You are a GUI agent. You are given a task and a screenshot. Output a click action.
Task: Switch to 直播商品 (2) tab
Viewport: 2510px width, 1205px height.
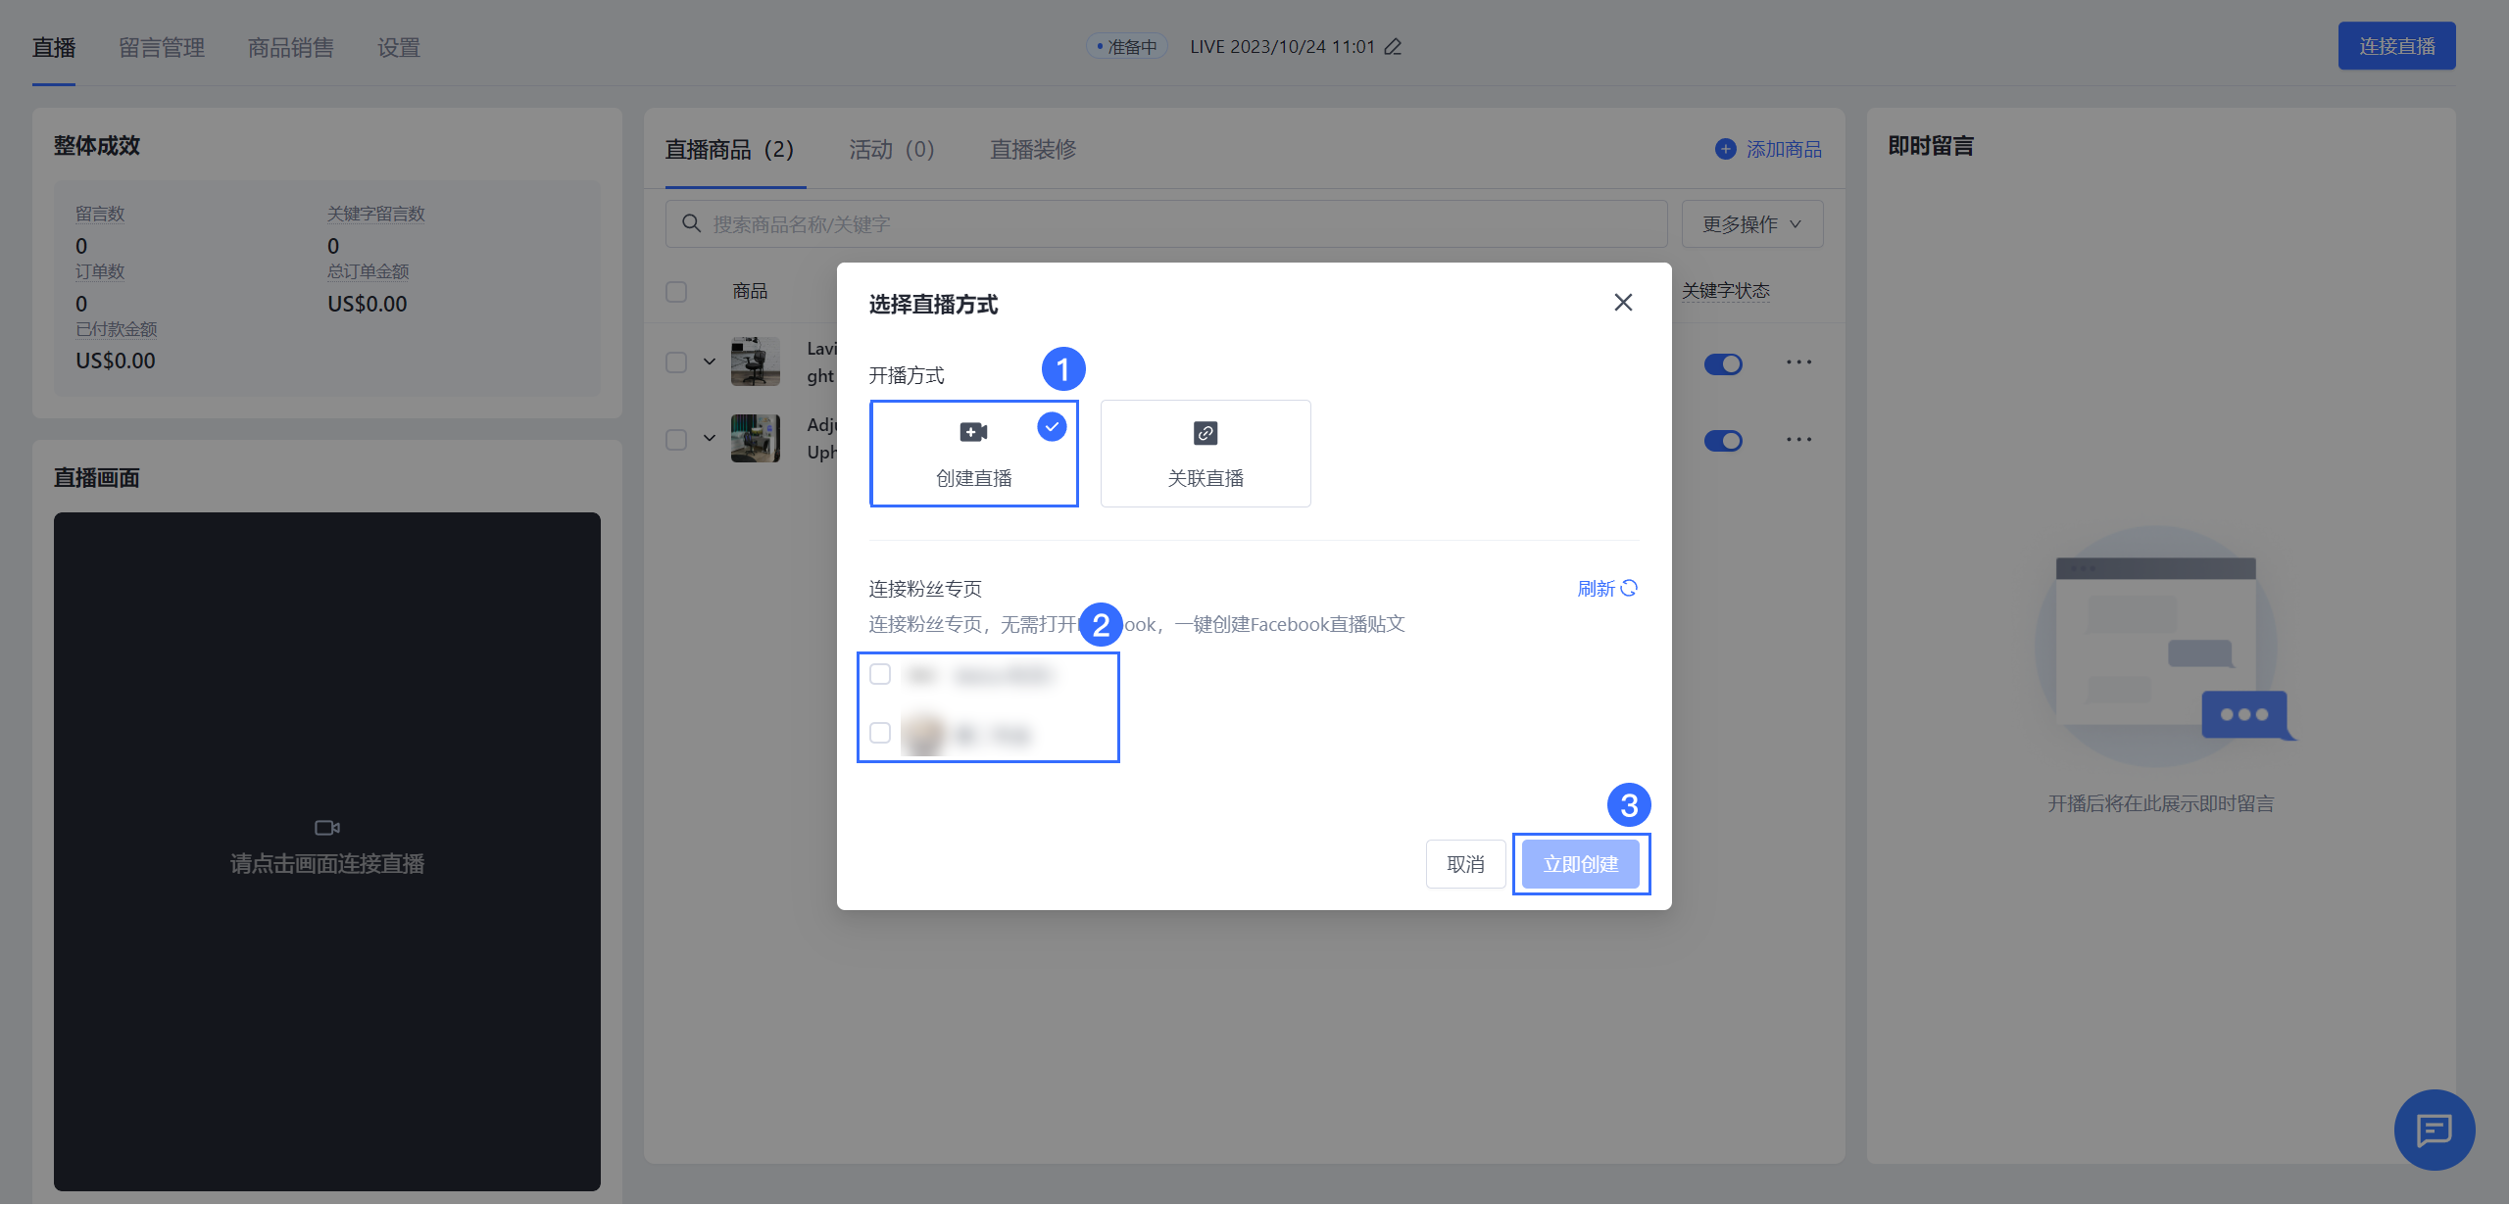pyautogui.click(x=730, y=149)
